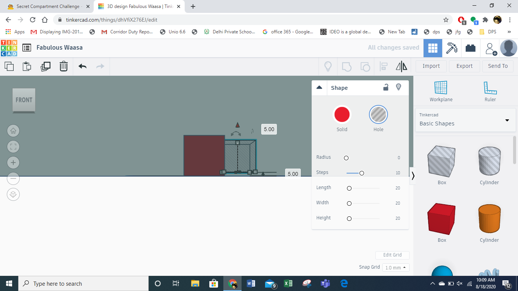Viewport: 518px width, 291px height.
Task: Lock the shape editing
Action: pos(386,88)
